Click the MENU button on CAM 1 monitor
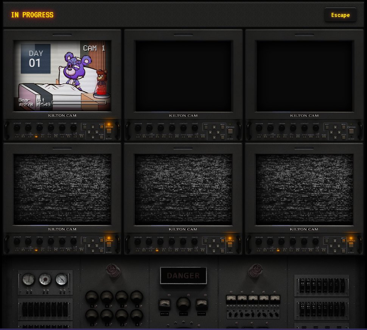 click(101, 127)
